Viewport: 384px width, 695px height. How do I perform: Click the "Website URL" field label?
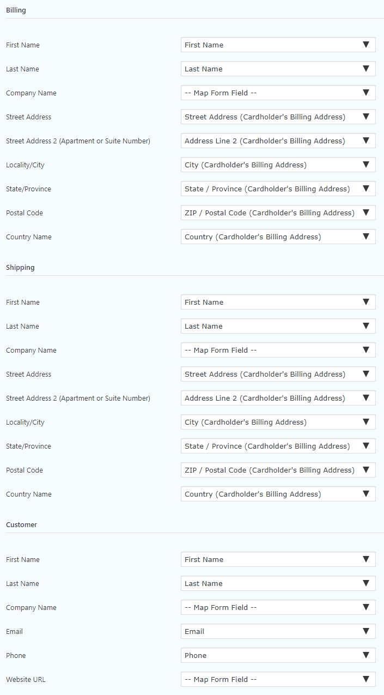pos(26,679)
